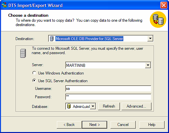Click the 'Password:' label
169x133 pixels.
pos(43,97)
